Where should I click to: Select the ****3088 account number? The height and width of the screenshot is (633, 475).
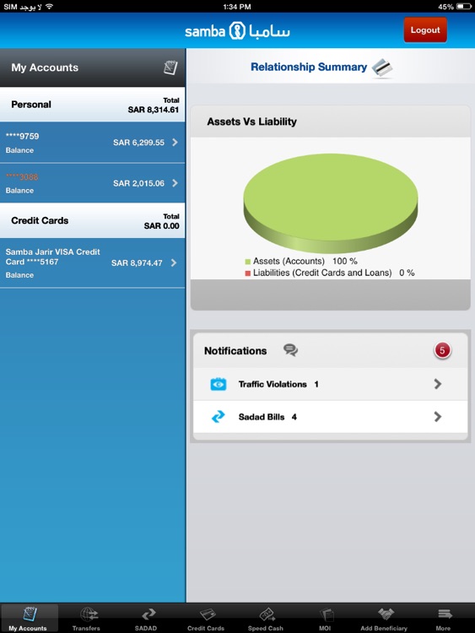(22, 177)
